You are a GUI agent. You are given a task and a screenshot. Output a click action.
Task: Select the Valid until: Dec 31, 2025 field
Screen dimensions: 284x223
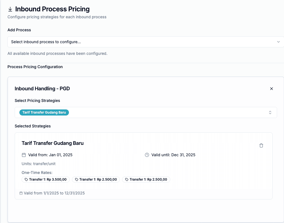click(x=173, y=155)
